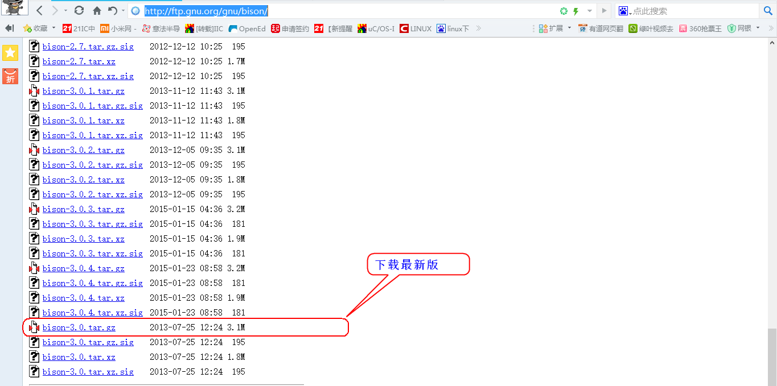Open the linux下 bookmark
The image size is (777, 386).
click(453, 28)
